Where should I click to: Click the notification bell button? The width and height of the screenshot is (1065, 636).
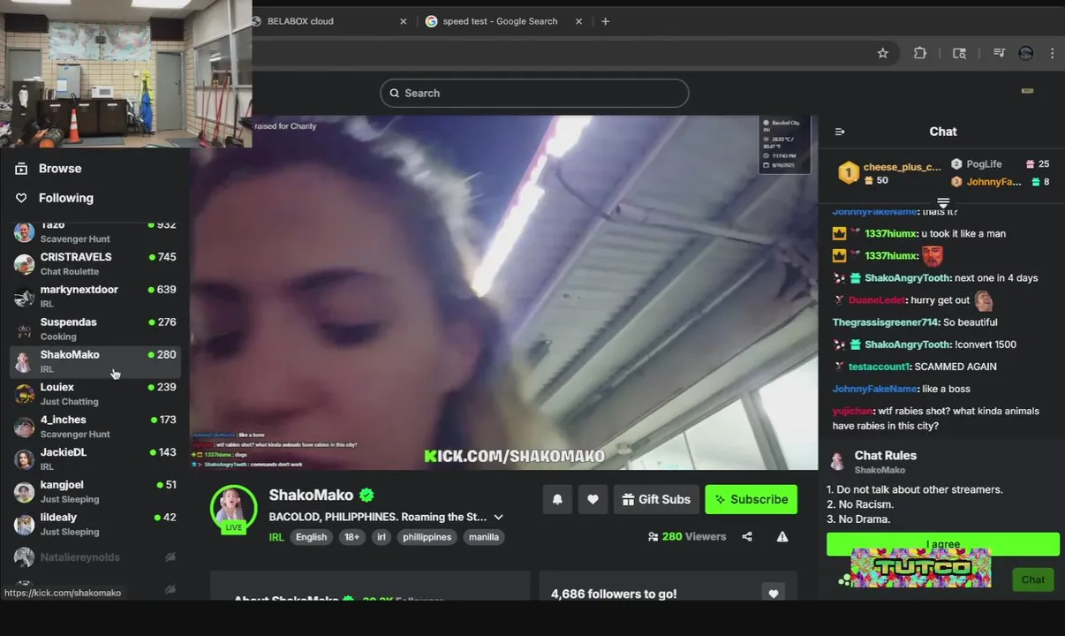pyautogui.click(x=557, y=499)
